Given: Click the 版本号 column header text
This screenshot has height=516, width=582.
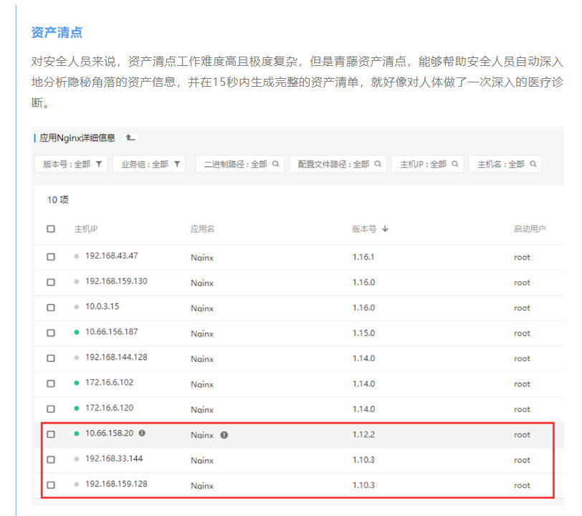Looking at the screenshot, I should [364, 229].
